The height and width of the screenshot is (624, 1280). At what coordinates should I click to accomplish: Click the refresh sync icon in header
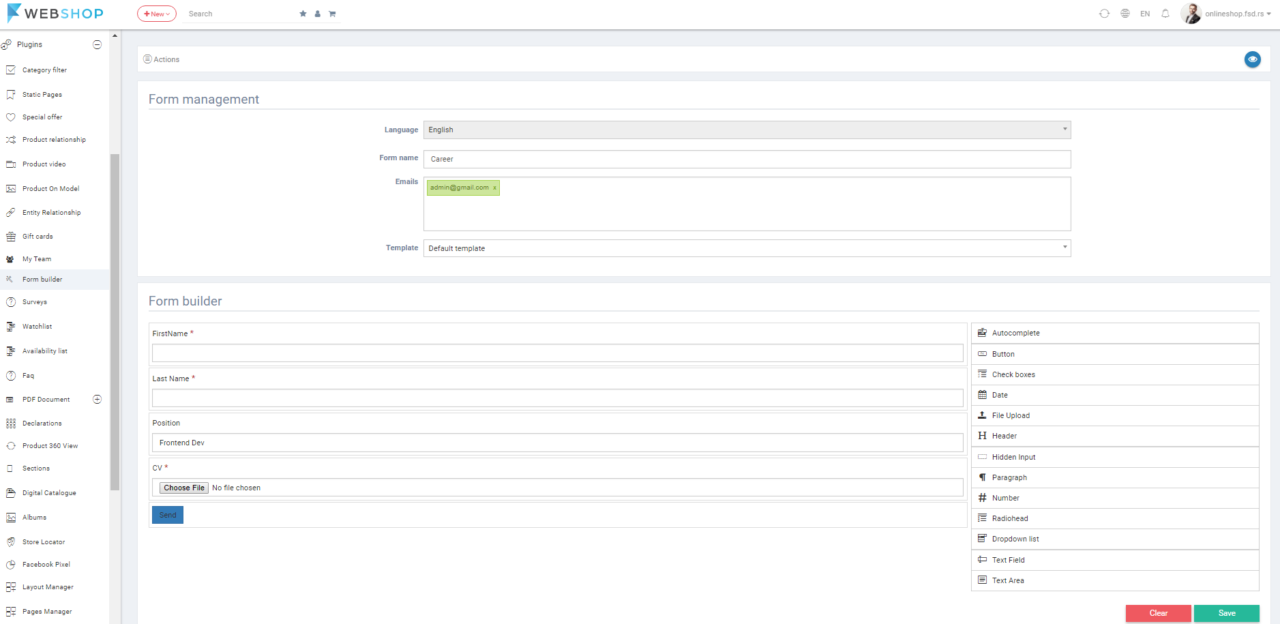[1104, 14]
